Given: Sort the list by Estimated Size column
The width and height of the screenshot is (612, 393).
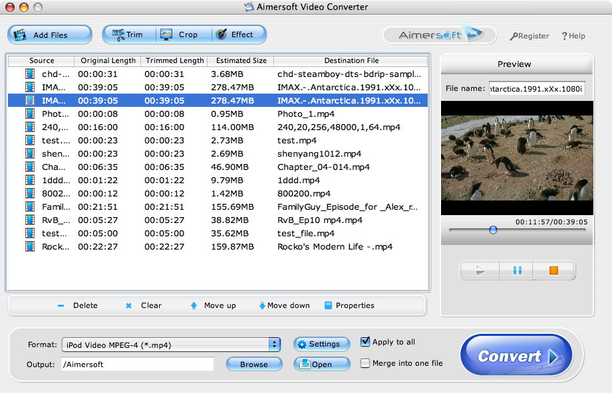Looking at the screenshot, I should 241,60.
